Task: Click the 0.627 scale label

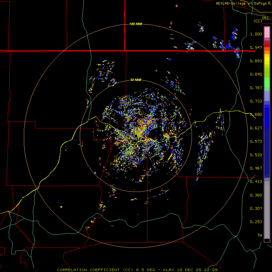Action: [x=256, y=128]
